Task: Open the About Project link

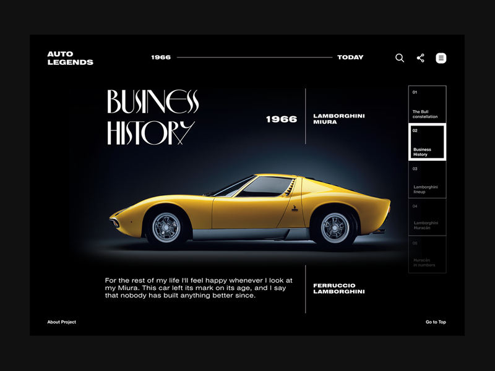Action: [x=61, y=322]
